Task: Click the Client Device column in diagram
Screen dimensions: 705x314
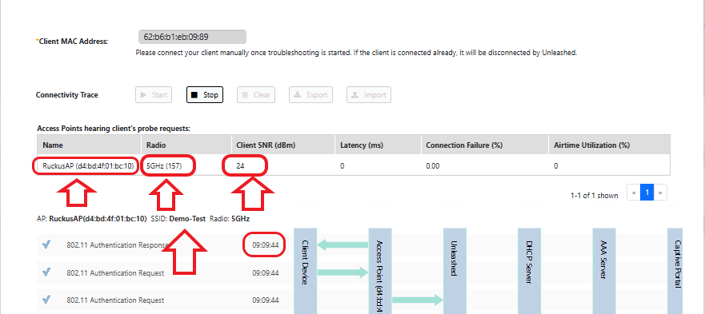Action: (x=306, y=271)
